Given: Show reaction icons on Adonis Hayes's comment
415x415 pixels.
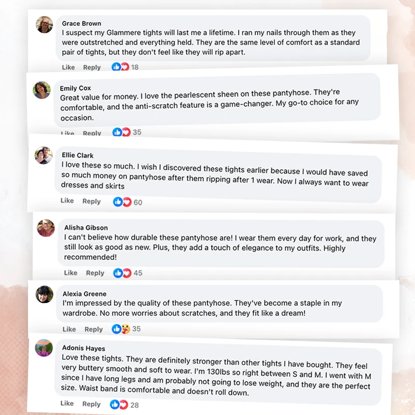Looking at the screenshot, I should coord(119,404).
